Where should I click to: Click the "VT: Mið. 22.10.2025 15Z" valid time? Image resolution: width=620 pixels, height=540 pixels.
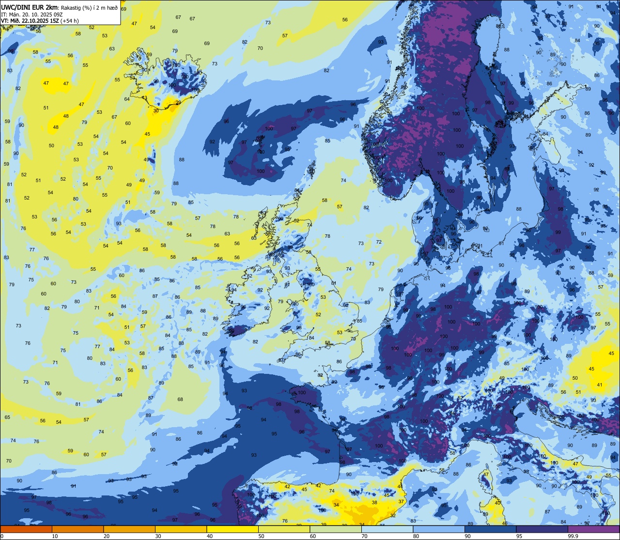point(30,21)
